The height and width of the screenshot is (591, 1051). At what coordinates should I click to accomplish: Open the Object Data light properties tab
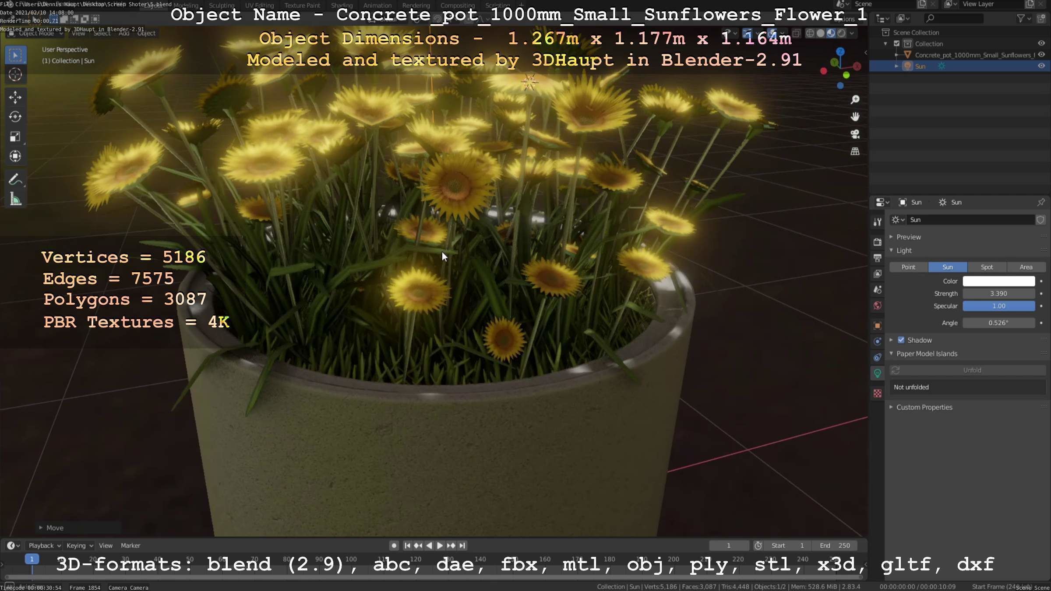coord(877,373)
